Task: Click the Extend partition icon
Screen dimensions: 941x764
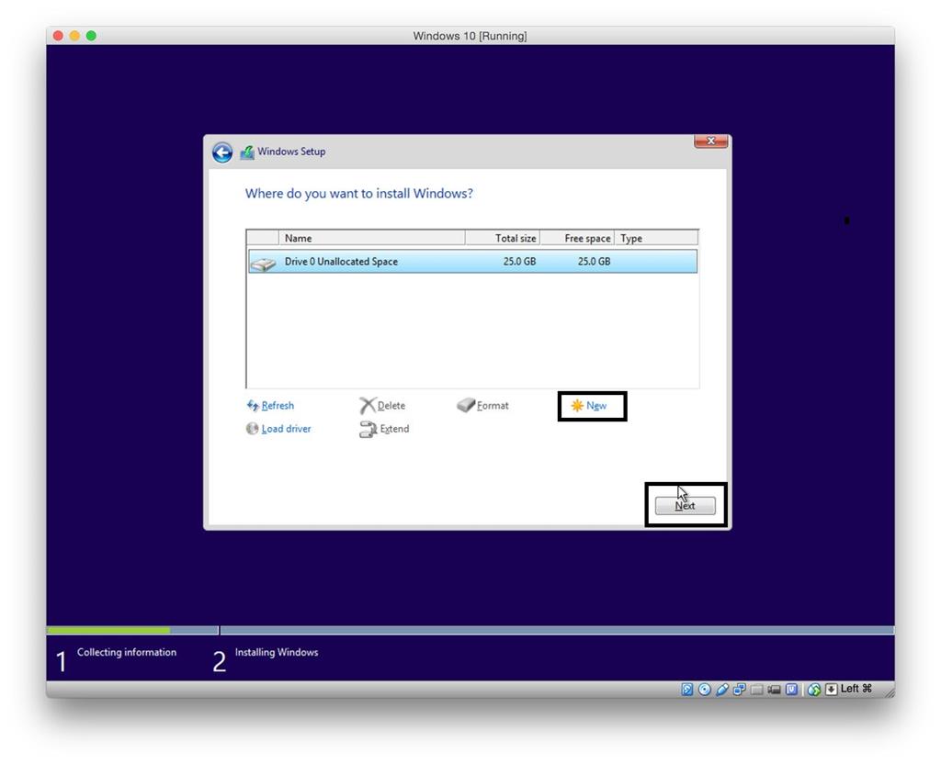Action: point(368,430)
